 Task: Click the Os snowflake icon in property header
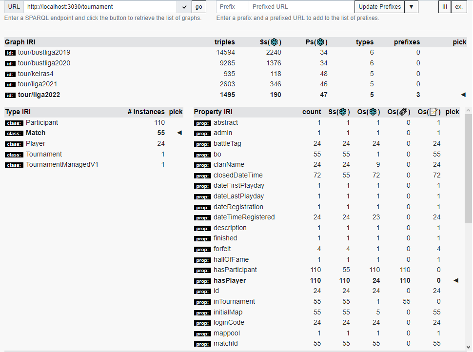click(373, 112)
